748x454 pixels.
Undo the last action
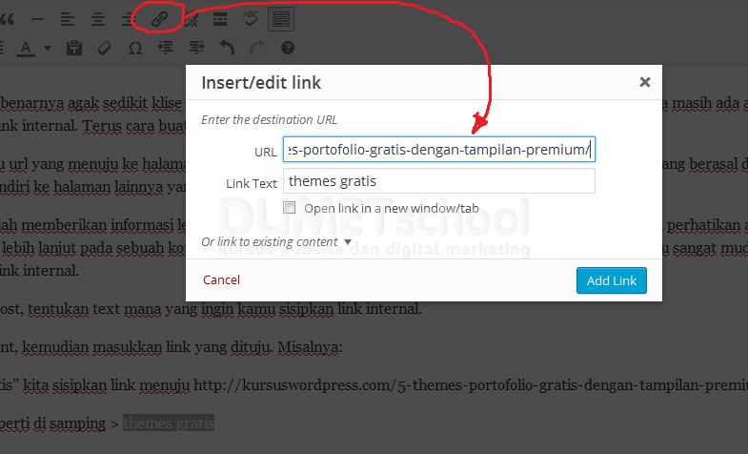[x=227, y=48]
